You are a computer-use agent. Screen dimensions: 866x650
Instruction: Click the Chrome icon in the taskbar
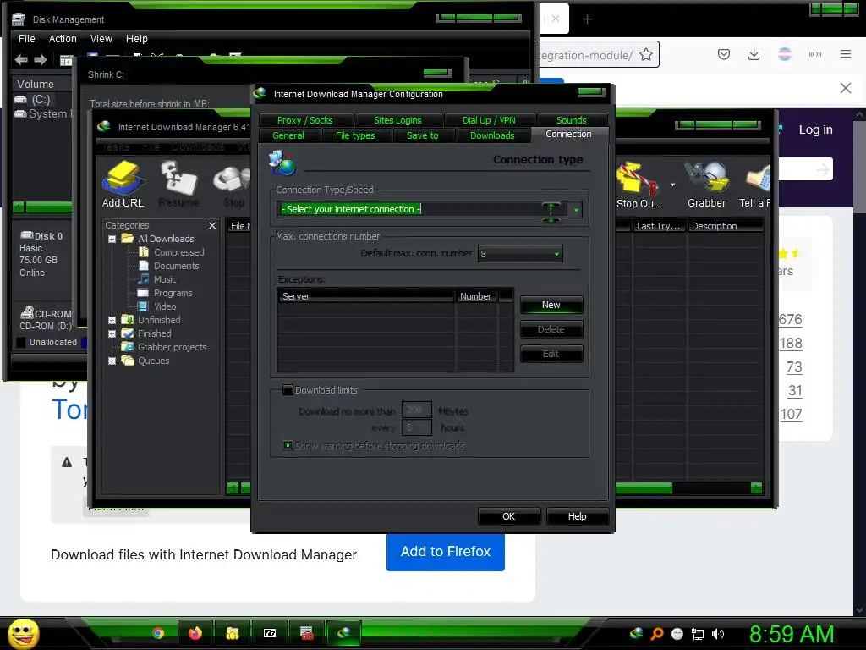[x=158, y=633]
